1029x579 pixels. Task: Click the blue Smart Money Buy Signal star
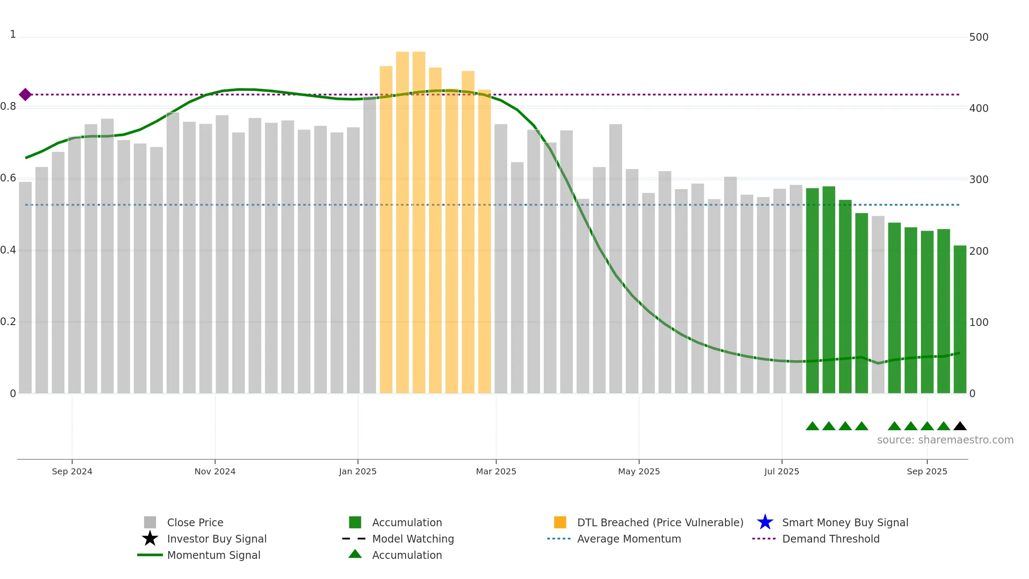pyautogui.click(x=765, y=522)
